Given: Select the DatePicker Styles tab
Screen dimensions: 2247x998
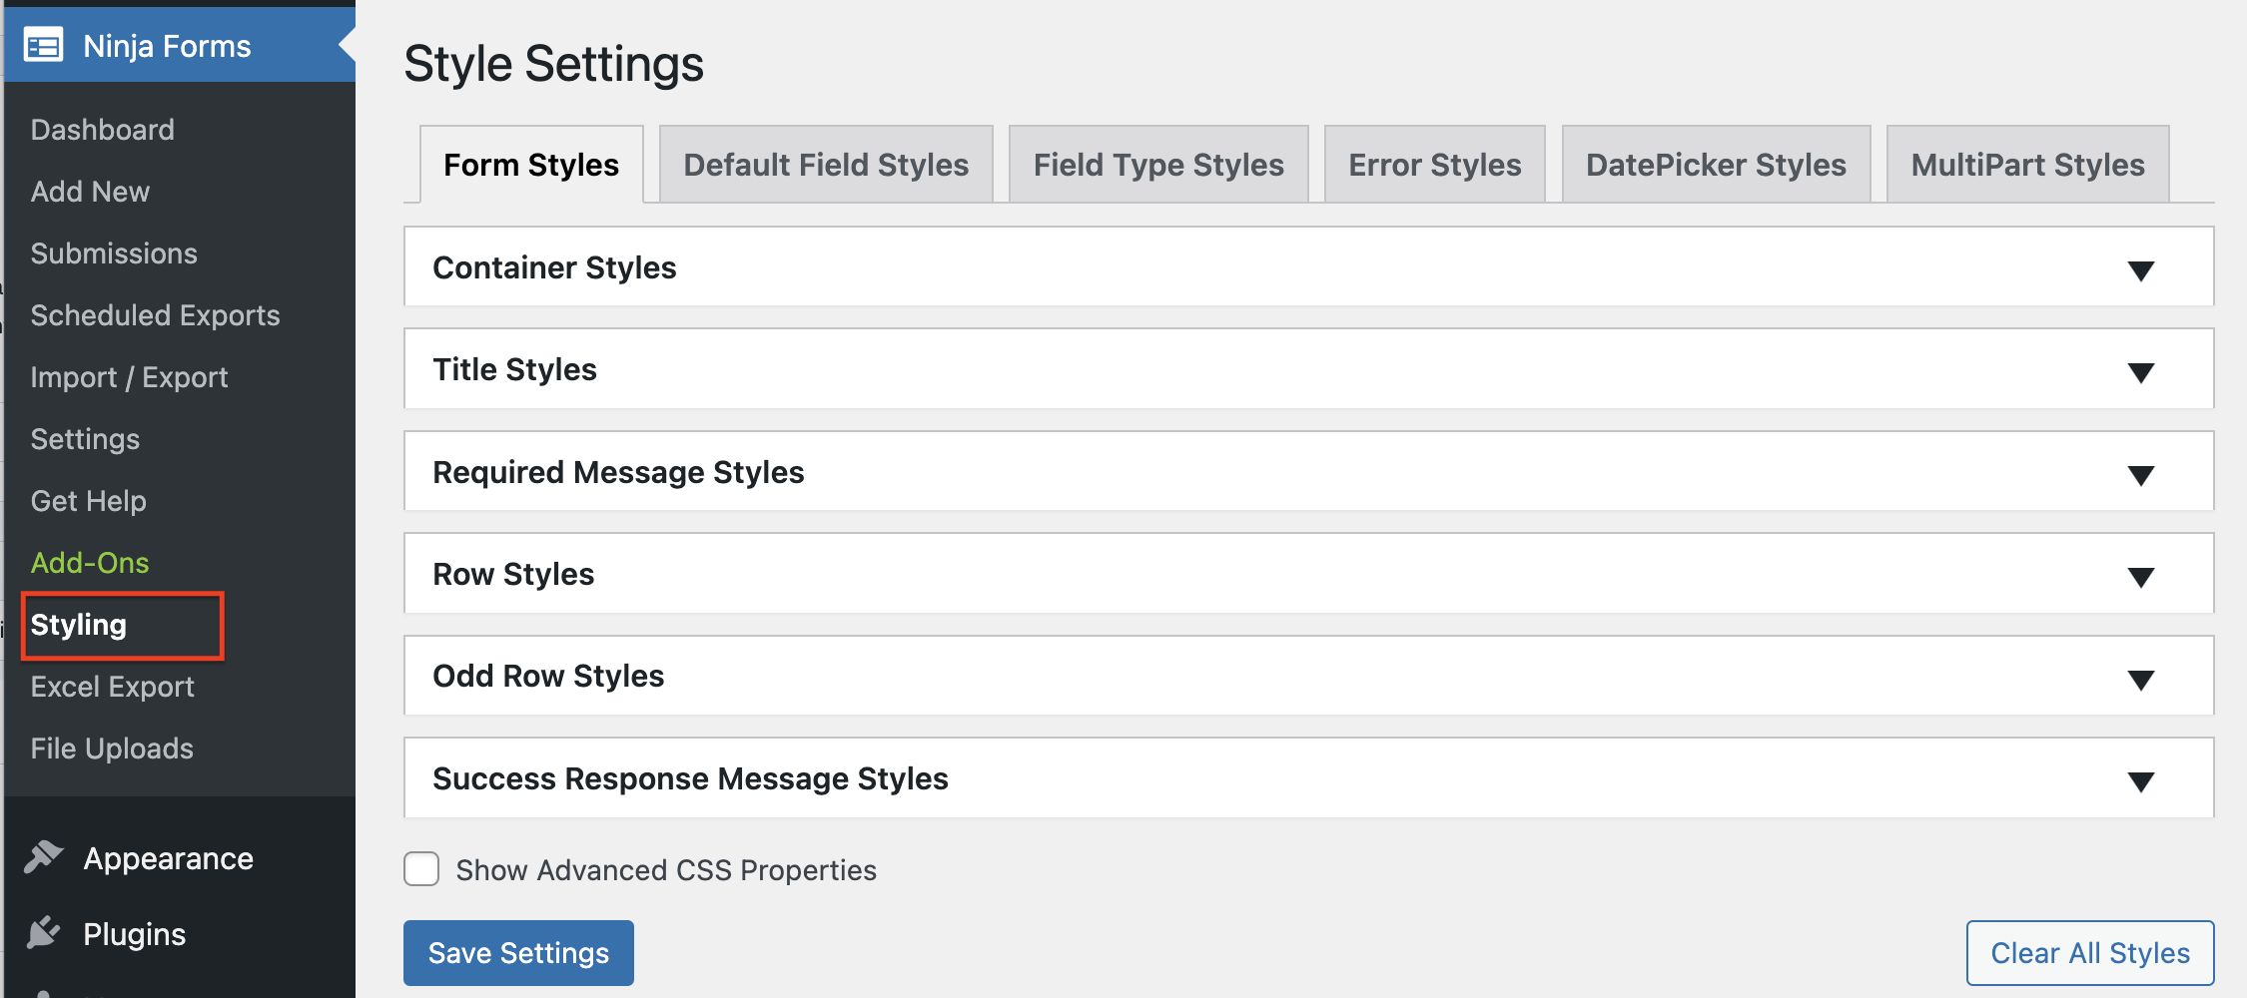Looking at the screenshot, I should (x=1715, y=164).
